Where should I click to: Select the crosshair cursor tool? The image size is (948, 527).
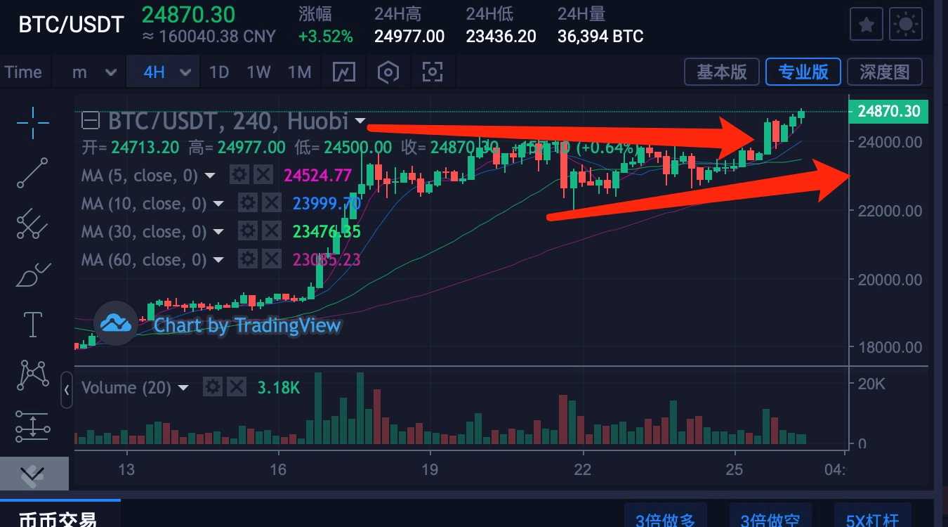[33, 123]
